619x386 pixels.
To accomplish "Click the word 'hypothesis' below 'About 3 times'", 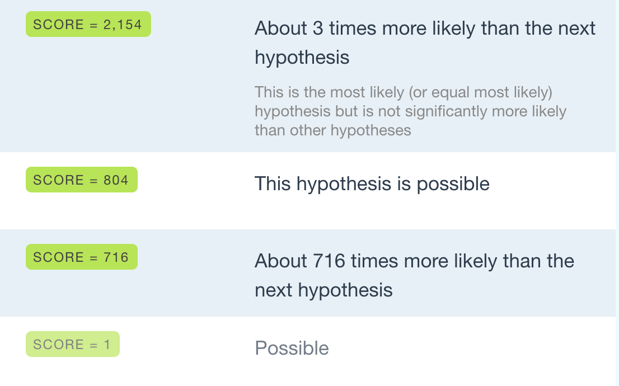I will (302, 58).
